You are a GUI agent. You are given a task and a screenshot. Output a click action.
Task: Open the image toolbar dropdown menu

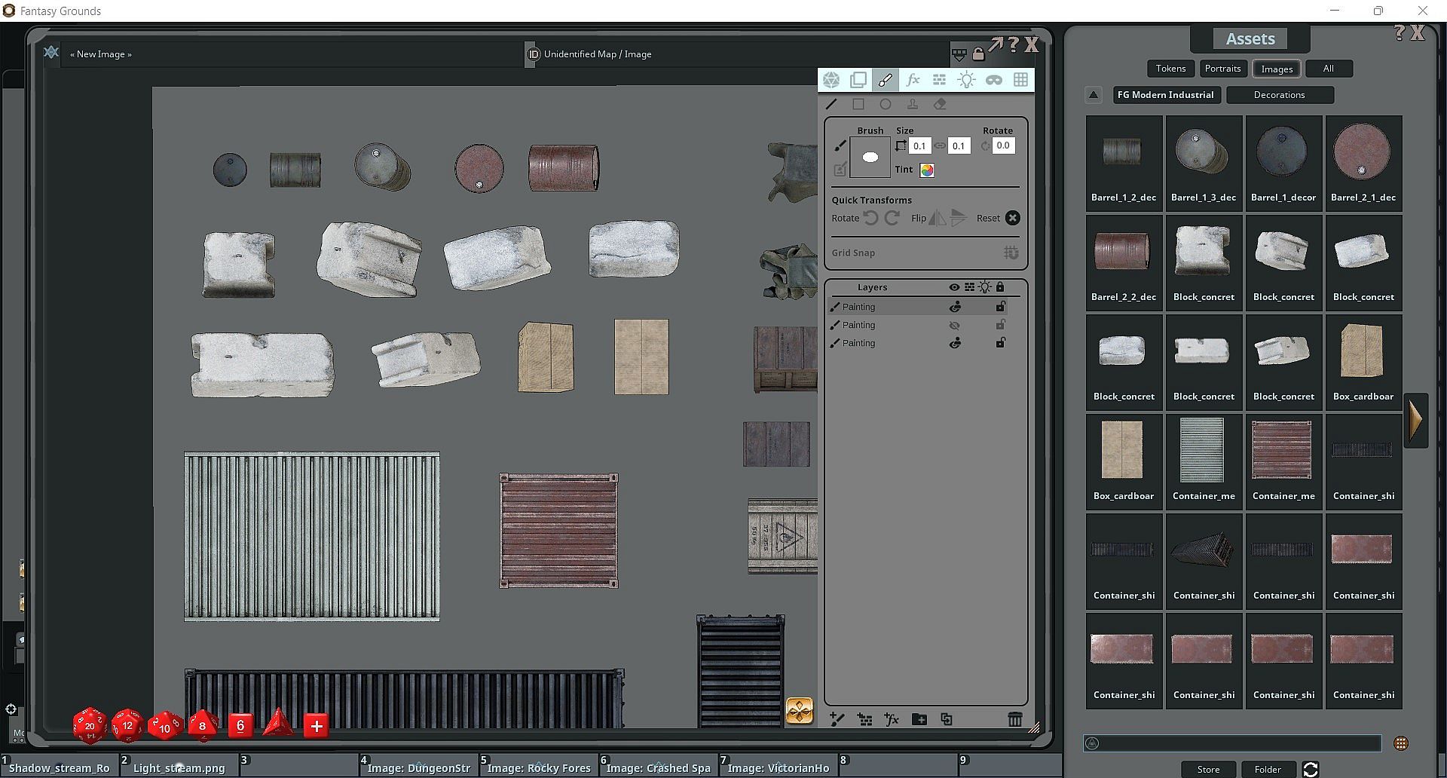(x=959, y=54)
